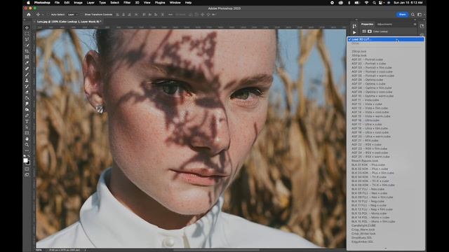The width and height of the screenshot is (449, 252).
Task: Select the Lasso tool
Action: pos(27,39)
